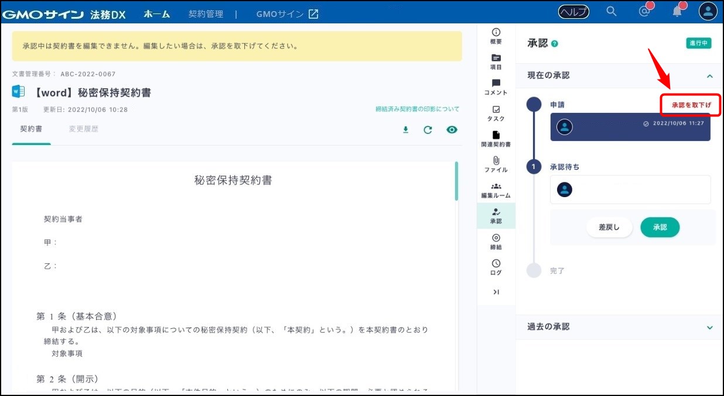Viewport: 724px width, 396px height.
Task: Open the タスク tasks panel
Action: click(x=496, y=113)
